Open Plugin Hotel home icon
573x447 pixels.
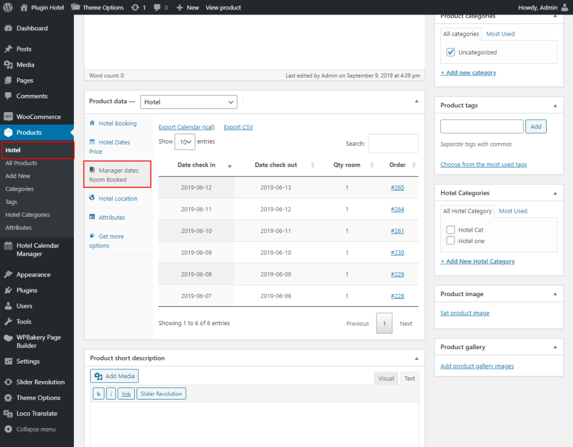point(24,7)
